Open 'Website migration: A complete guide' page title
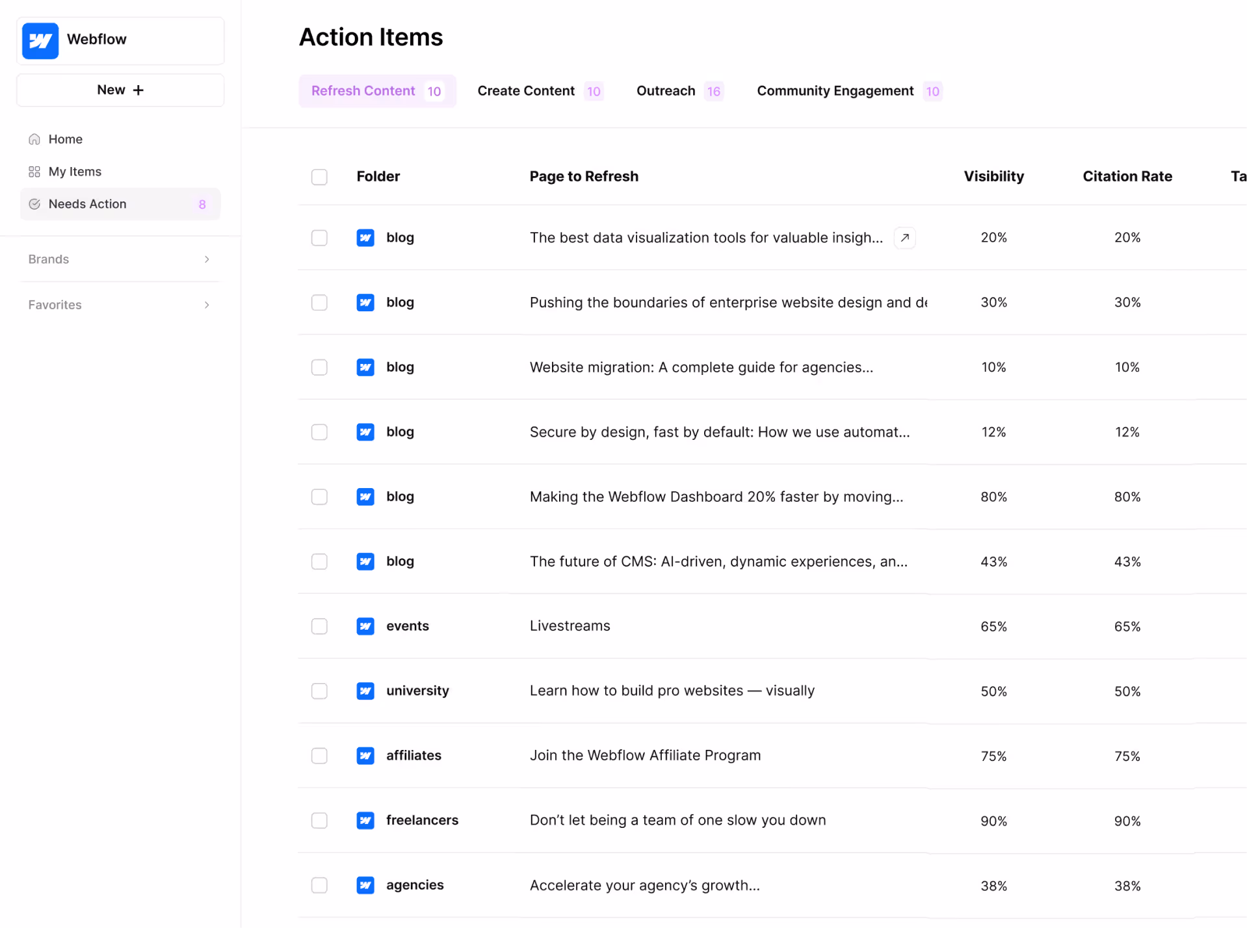This screenshot has height=928, width=1247. coord(701,367)
